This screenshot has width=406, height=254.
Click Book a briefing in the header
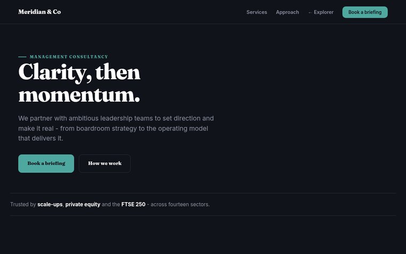tap(365, 12)
